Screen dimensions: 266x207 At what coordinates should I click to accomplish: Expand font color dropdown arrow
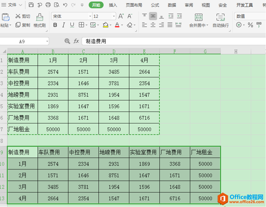[122, 25]
